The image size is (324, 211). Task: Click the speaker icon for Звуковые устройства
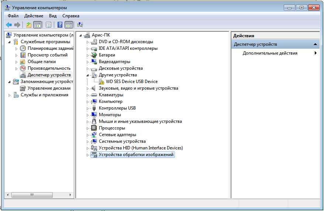click(x=94, y=88)
